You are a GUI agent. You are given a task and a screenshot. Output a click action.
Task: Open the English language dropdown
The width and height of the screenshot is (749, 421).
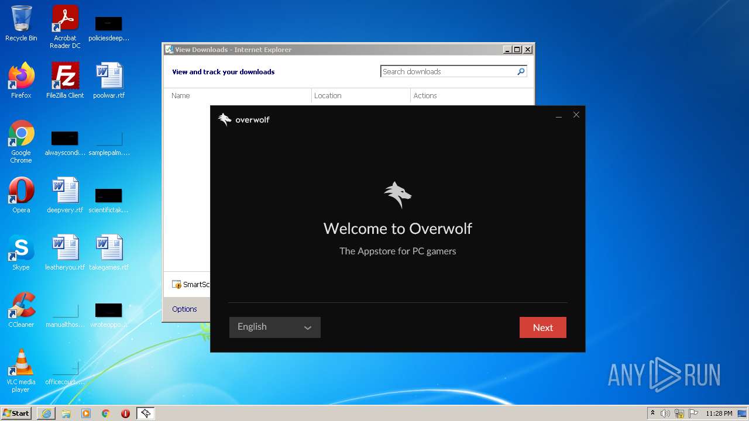pos(274,327)
